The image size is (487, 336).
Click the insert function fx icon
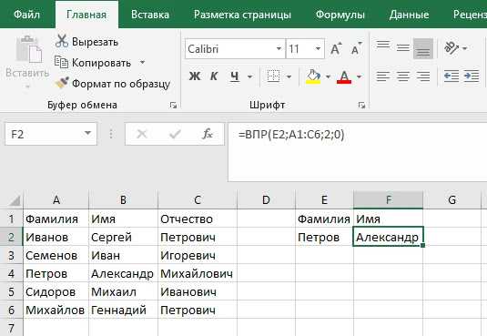click(x=208, y=134)
